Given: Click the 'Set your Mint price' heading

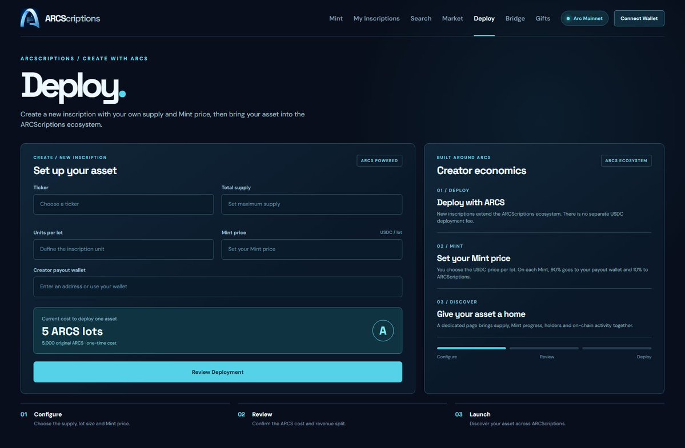Looking at the screenshot, I should point(473,259).
